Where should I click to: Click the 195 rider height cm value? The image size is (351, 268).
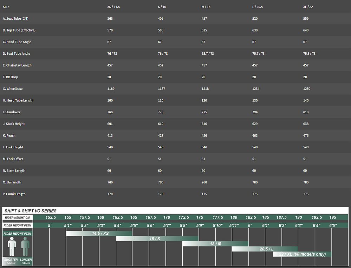click(333, 217)
